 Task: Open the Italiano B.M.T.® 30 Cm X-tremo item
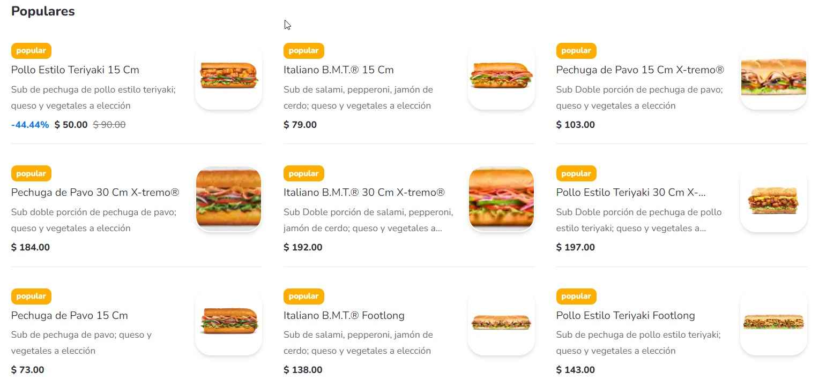(x=364, y=192)
